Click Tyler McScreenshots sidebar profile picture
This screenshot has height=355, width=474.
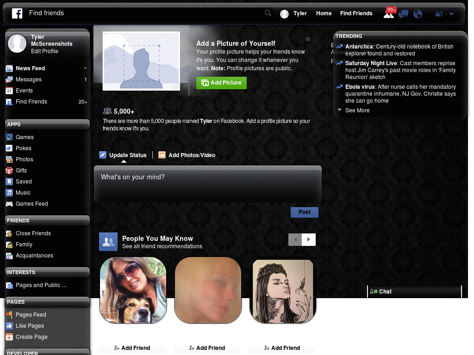[x=17, y=43]
